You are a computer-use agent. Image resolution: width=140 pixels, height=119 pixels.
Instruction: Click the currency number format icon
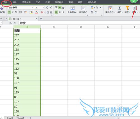(x=92, y=8)
